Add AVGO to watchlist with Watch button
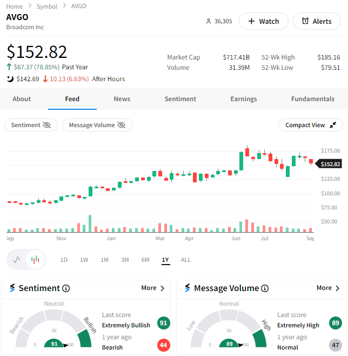 point(264,21)
